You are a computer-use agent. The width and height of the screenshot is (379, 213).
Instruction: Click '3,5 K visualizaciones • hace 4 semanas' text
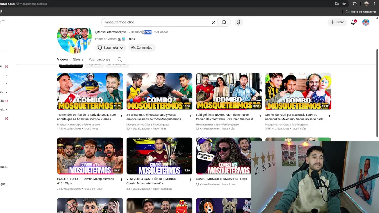click(x=149, y=189)
